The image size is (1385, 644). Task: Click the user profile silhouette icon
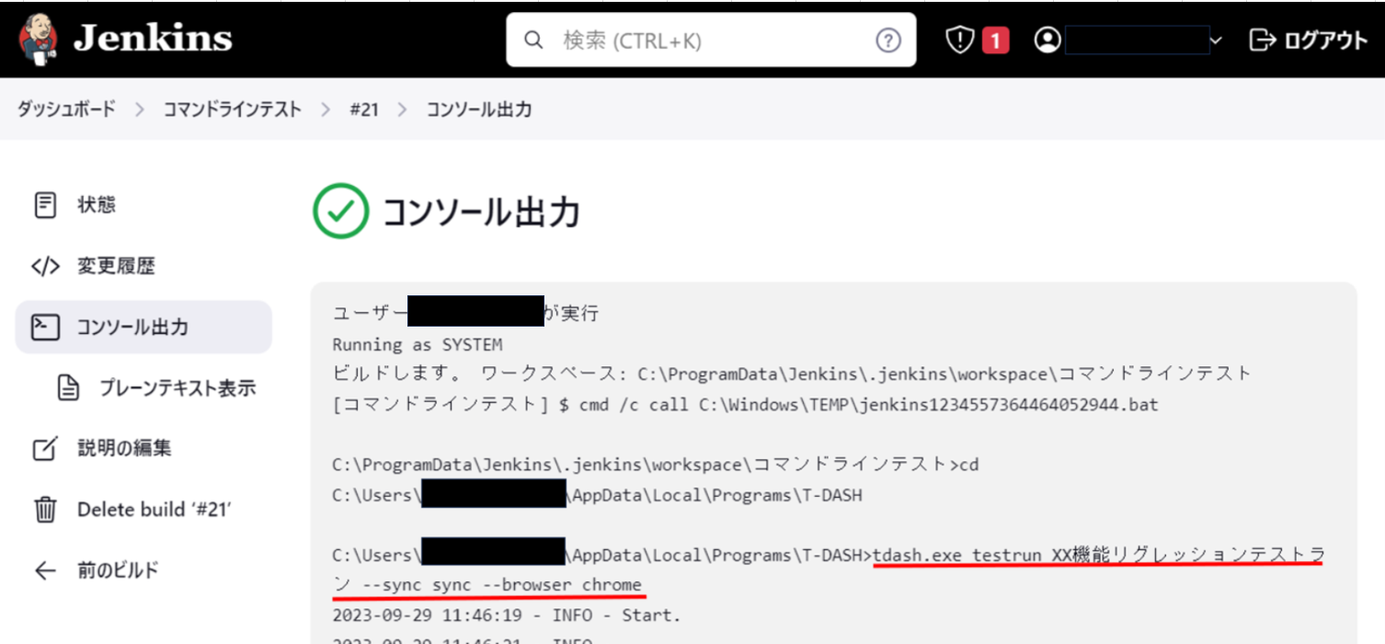point(1047,39)
